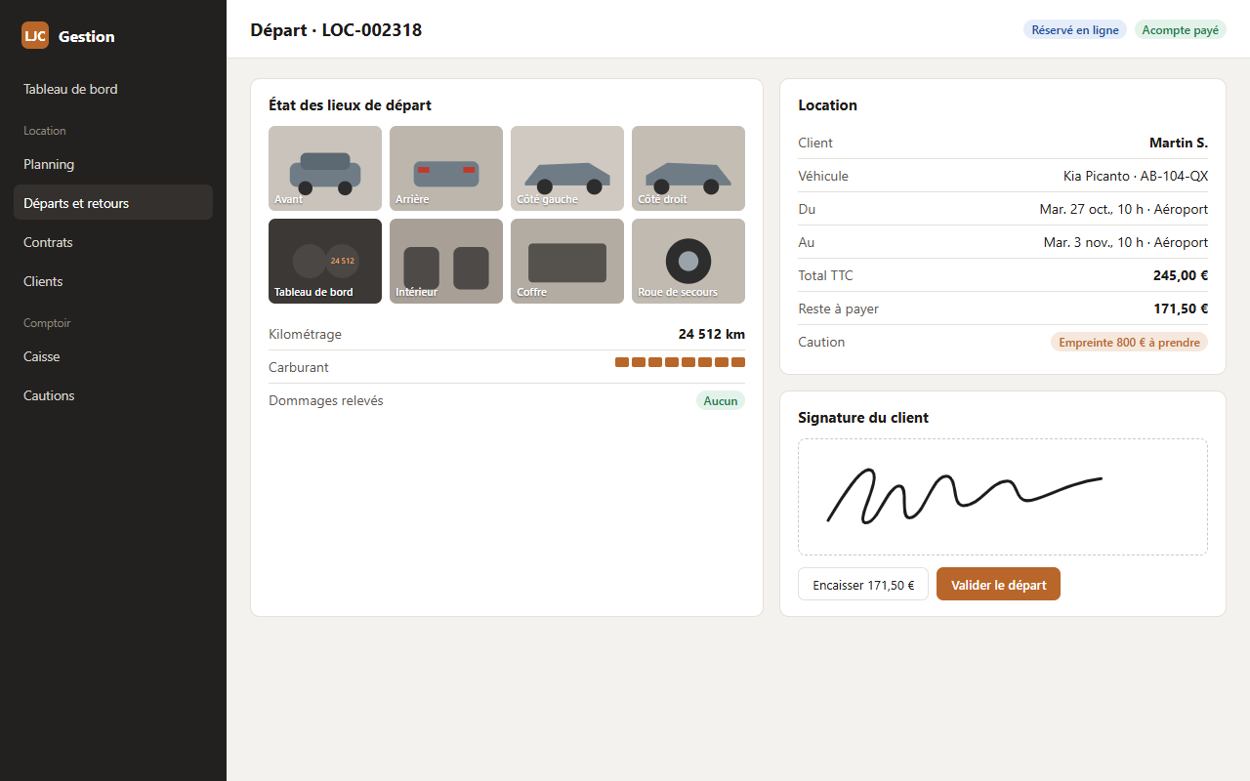Open the Cautions page
This screenshot has height=781, width=1250.
pos(113,395)
